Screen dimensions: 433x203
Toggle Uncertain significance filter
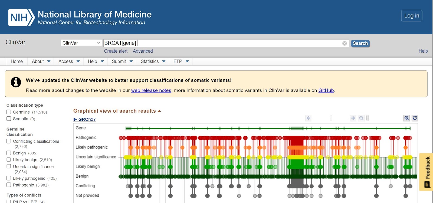click(x=9, y=166)
